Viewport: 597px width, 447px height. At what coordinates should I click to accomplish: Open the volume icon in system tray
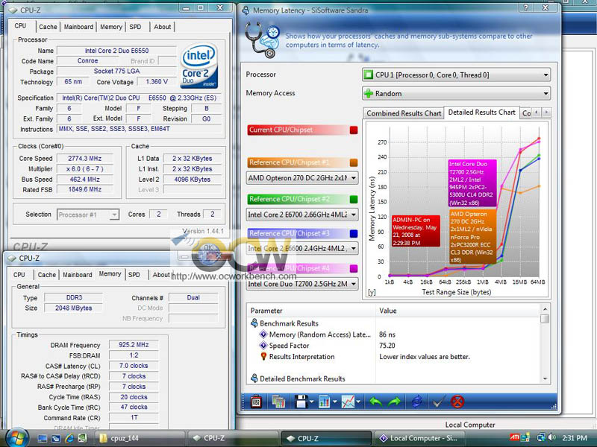[x=552, y=438]
